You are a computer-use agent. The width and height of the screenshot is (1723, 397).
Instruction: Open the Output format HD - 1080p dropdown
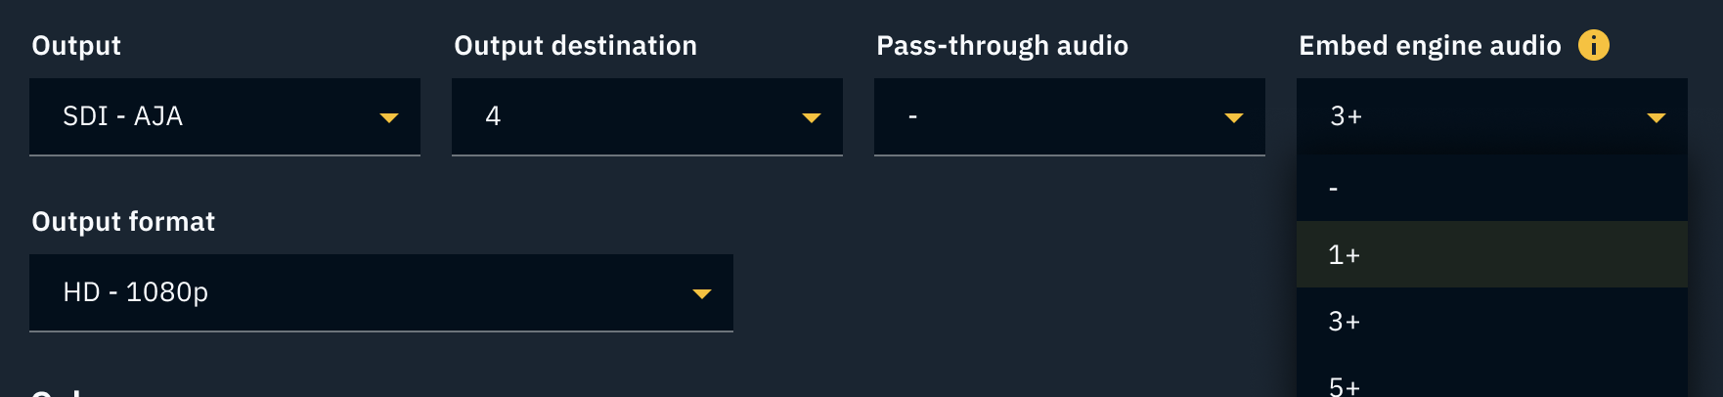pyautogui.click(x=380, y=292)
